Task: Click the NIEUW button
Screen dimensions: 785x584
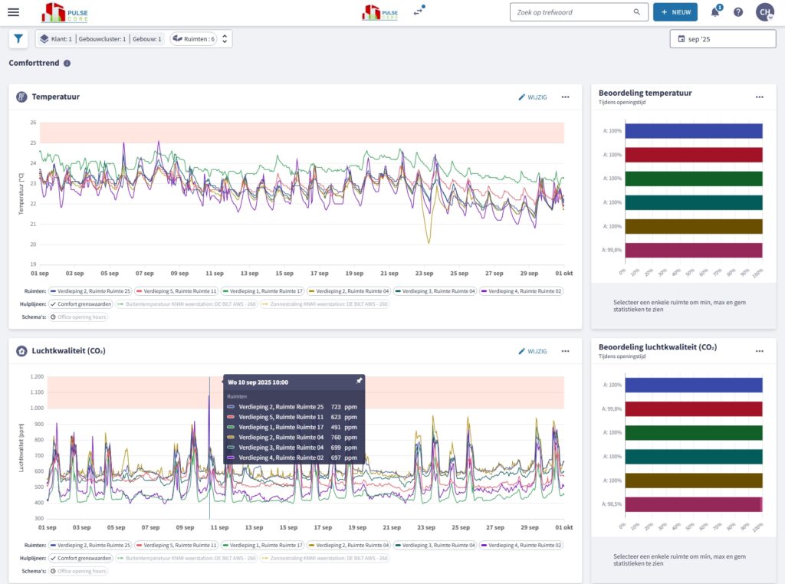Action: tap(675, 12)
